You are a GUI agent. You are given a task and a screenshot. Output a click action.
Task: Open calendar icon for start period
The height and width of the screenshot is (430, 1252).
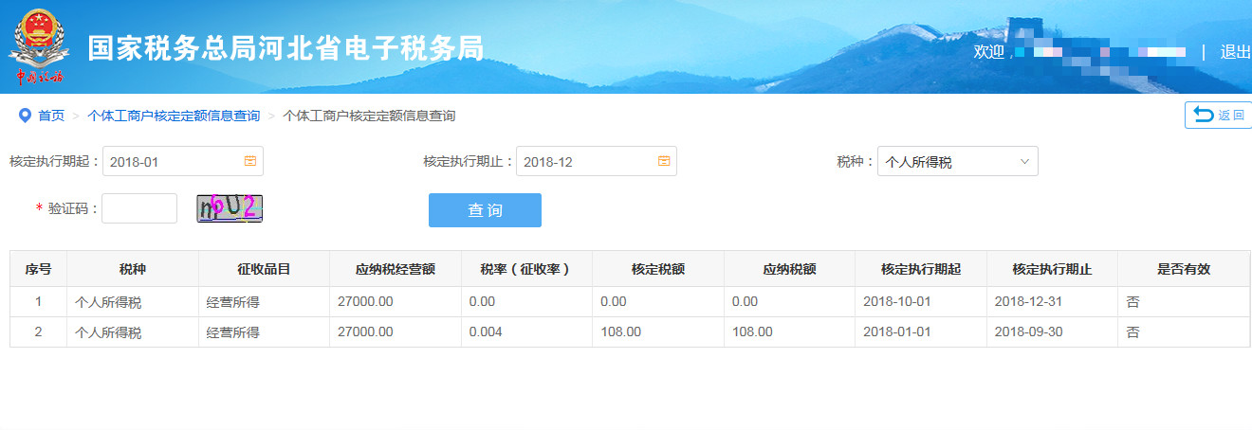[250, 161]
